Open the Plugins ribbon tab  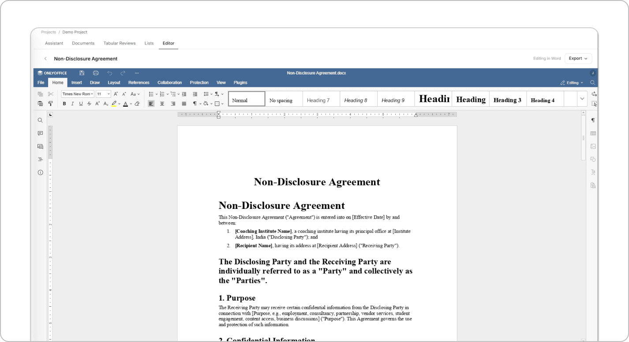(x=240, y=82)
